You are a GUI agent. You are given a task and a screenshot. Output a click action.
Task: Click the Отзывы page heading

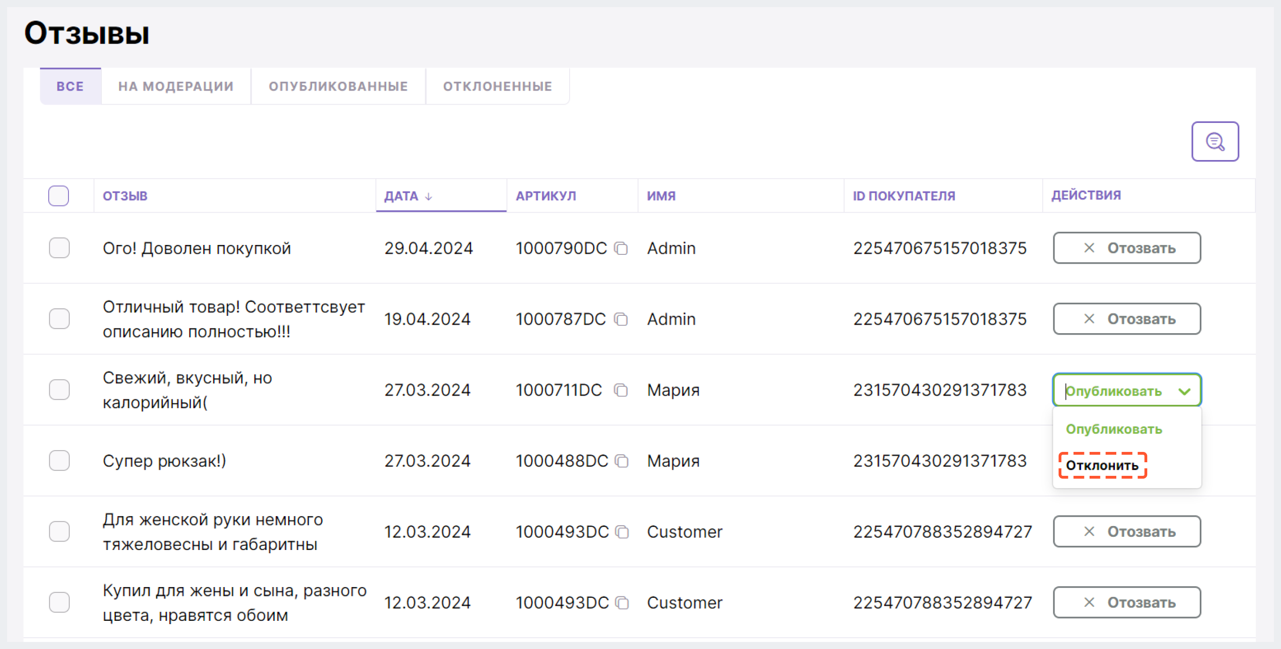(87, 33)
